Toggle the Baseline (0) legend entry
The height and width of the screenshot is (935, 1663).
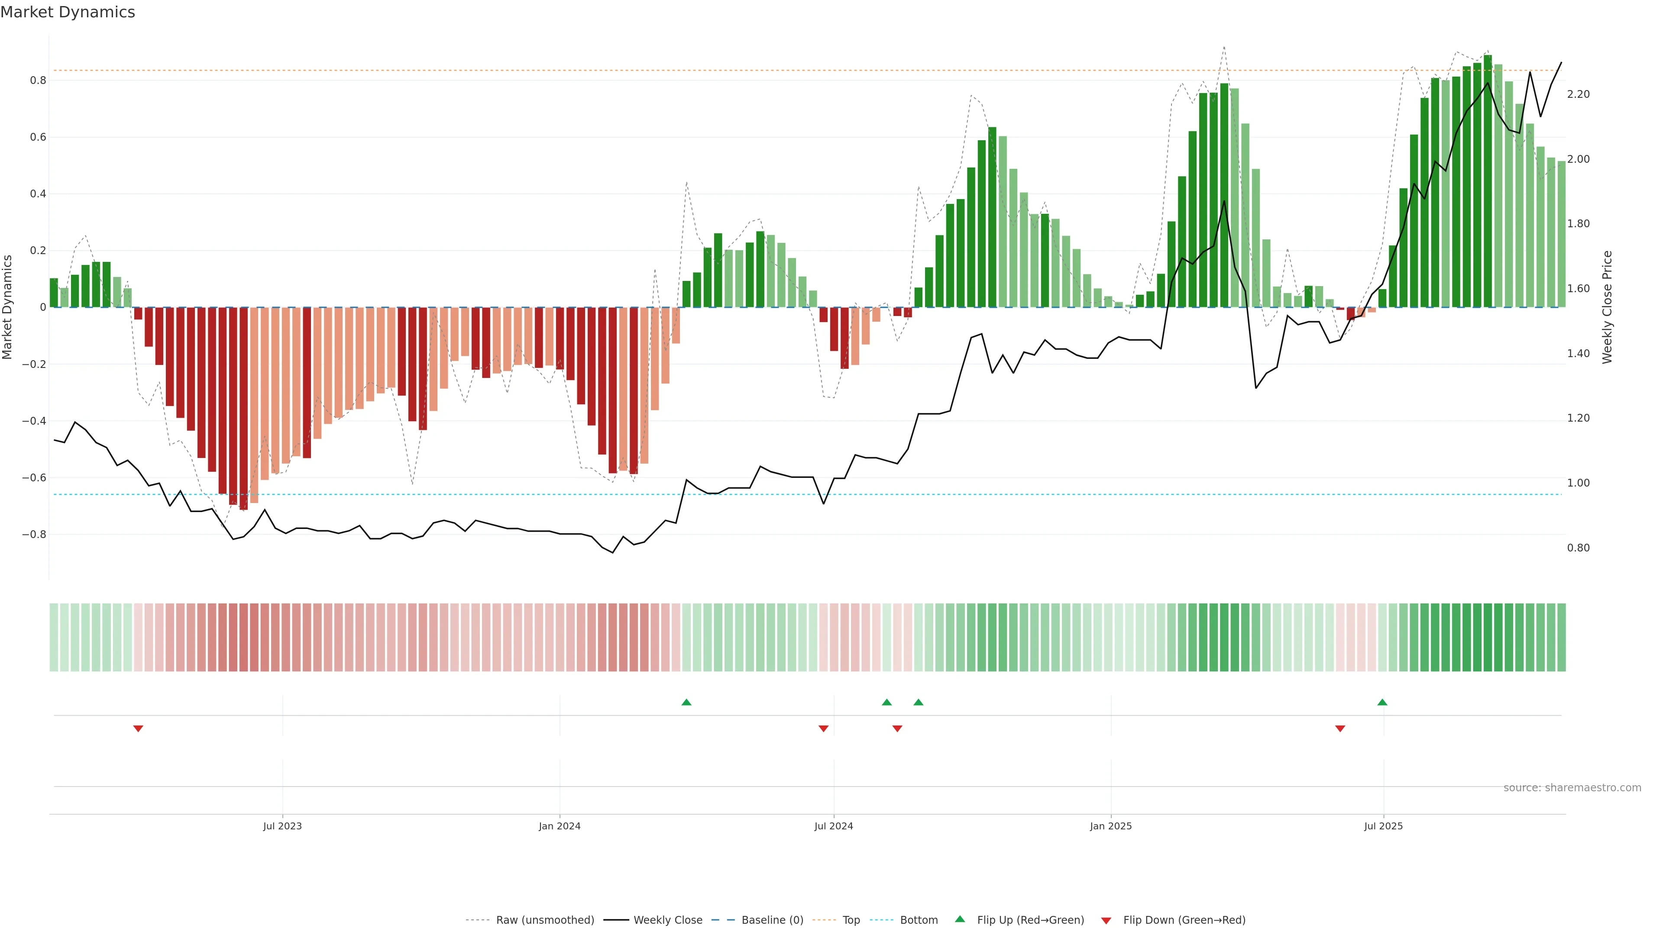pyautogui.click(x=772, y=920)
